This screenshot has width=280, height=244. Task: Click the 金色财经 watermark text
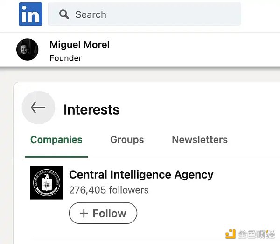click(256, 234)
